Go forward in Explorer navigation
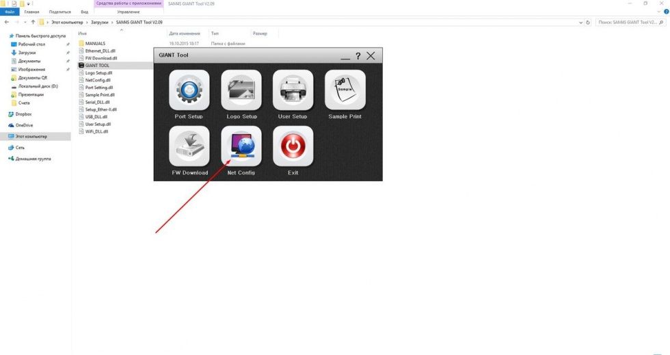 [16, 23]
